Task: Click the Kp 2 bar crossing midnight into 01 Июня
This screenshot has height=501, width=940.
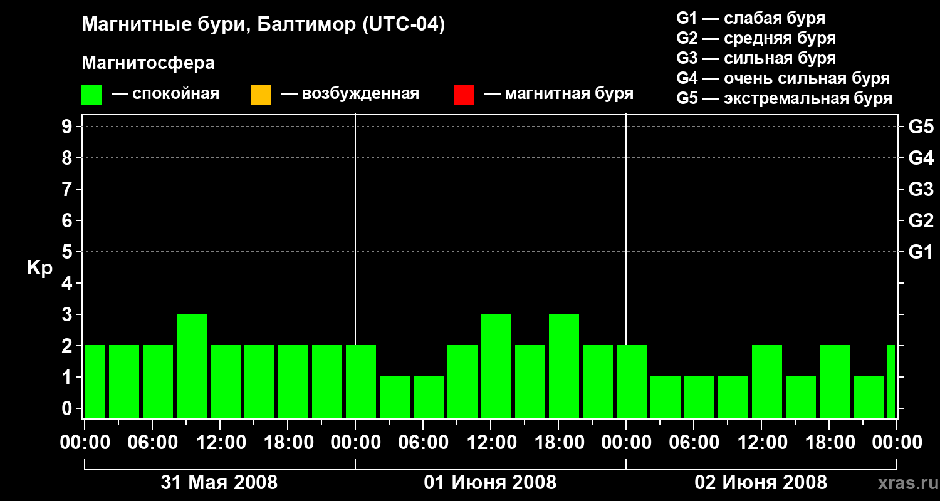Action: click(361, 381)
